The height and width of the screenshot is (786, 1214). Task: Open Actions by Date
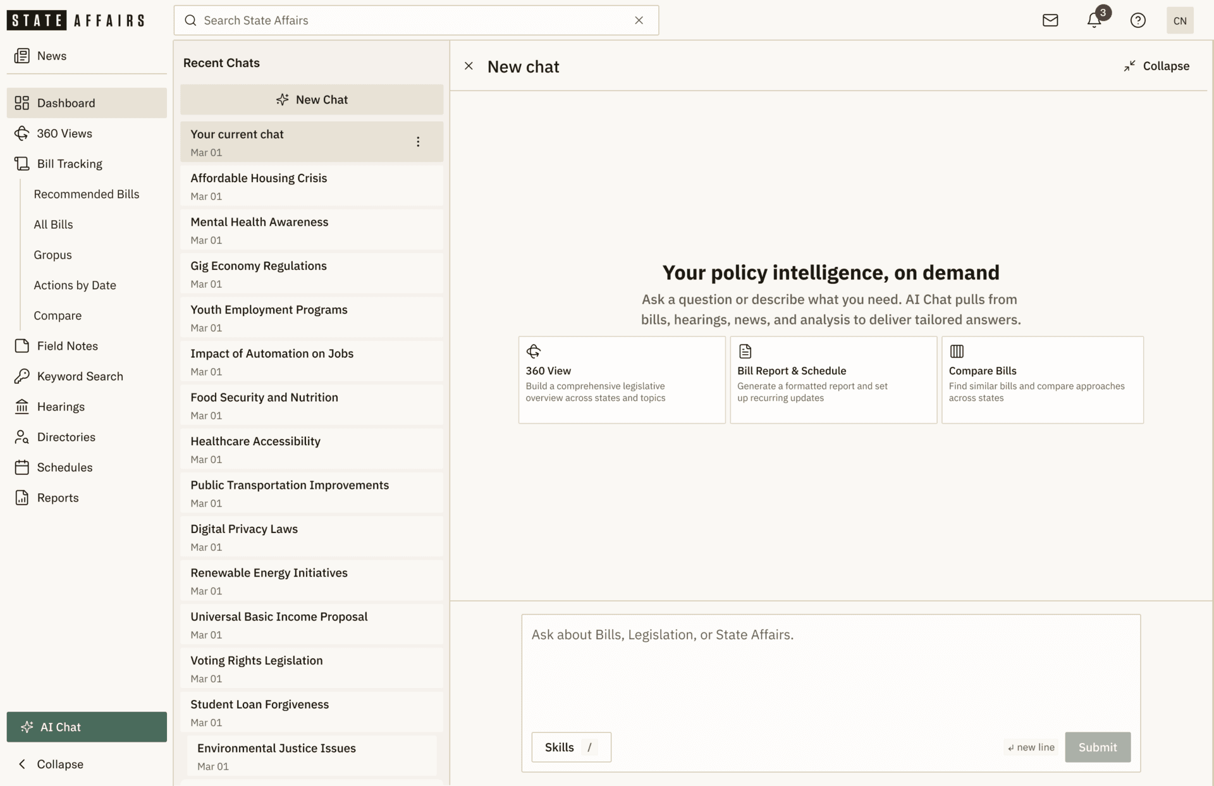pos(75,285)
